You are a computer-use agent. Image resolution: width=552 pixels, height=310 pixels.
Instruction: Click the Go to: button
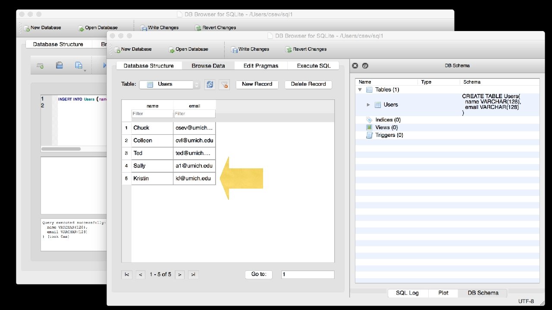[x=259, y=274]
